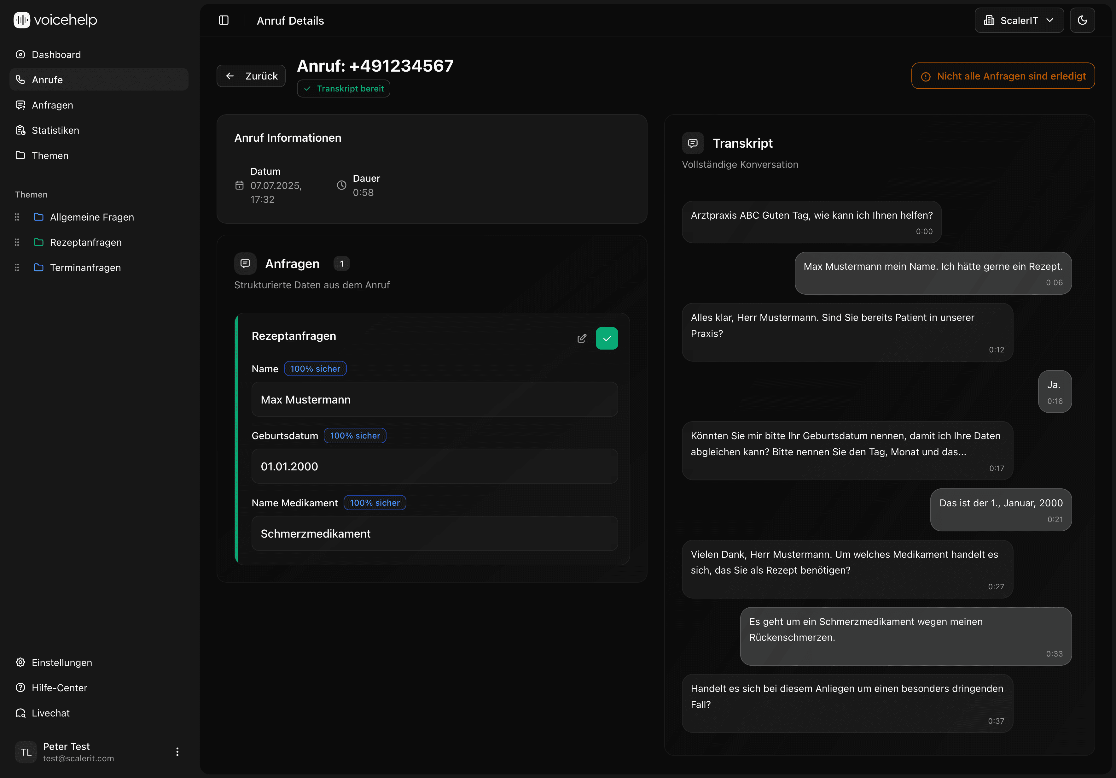Click the Anfragen count badge

[x=342, y=264]
